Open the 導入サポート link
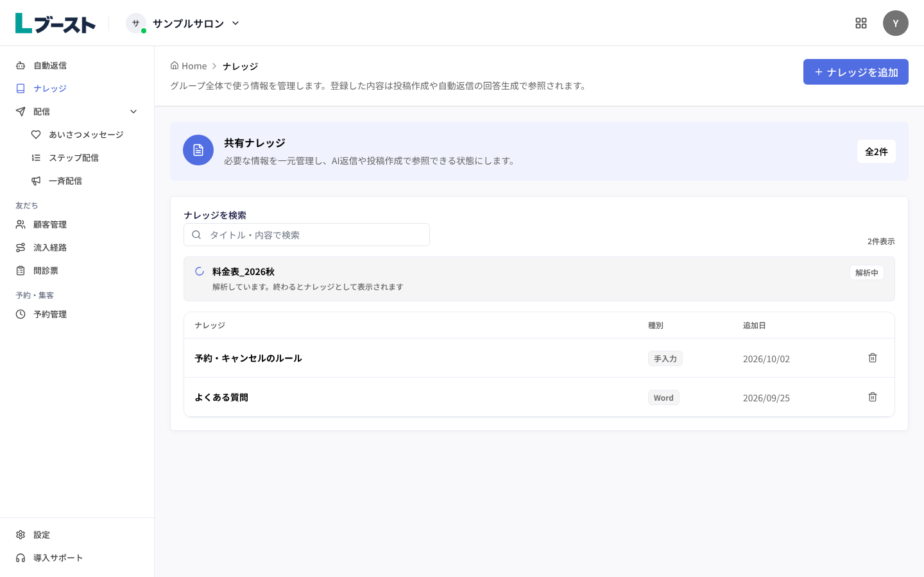924x577 pixels. (x=77, y=558)
